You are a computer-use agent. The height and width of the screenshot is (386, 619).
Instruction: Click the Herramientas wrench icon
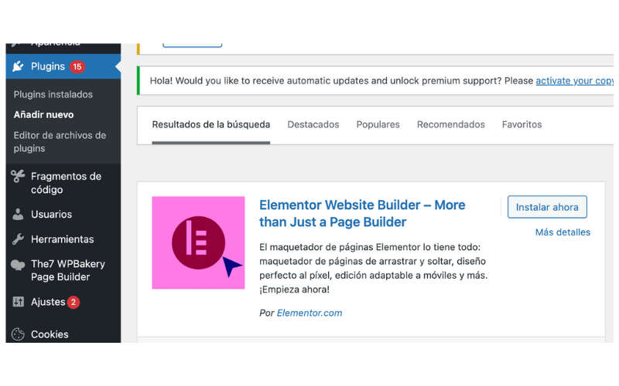pos(18,239)
